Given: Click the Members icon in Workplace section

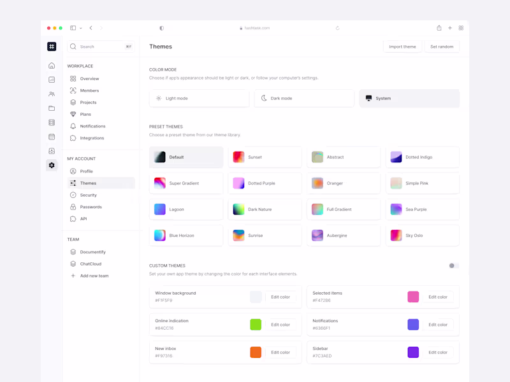Looking at the screenshot, I should 73,90.
